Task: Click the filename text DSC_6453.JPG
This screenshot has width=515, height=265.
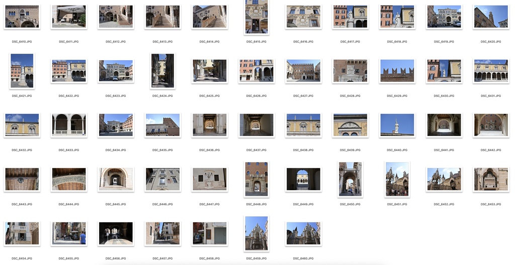Action: click(x=491, y=204)
